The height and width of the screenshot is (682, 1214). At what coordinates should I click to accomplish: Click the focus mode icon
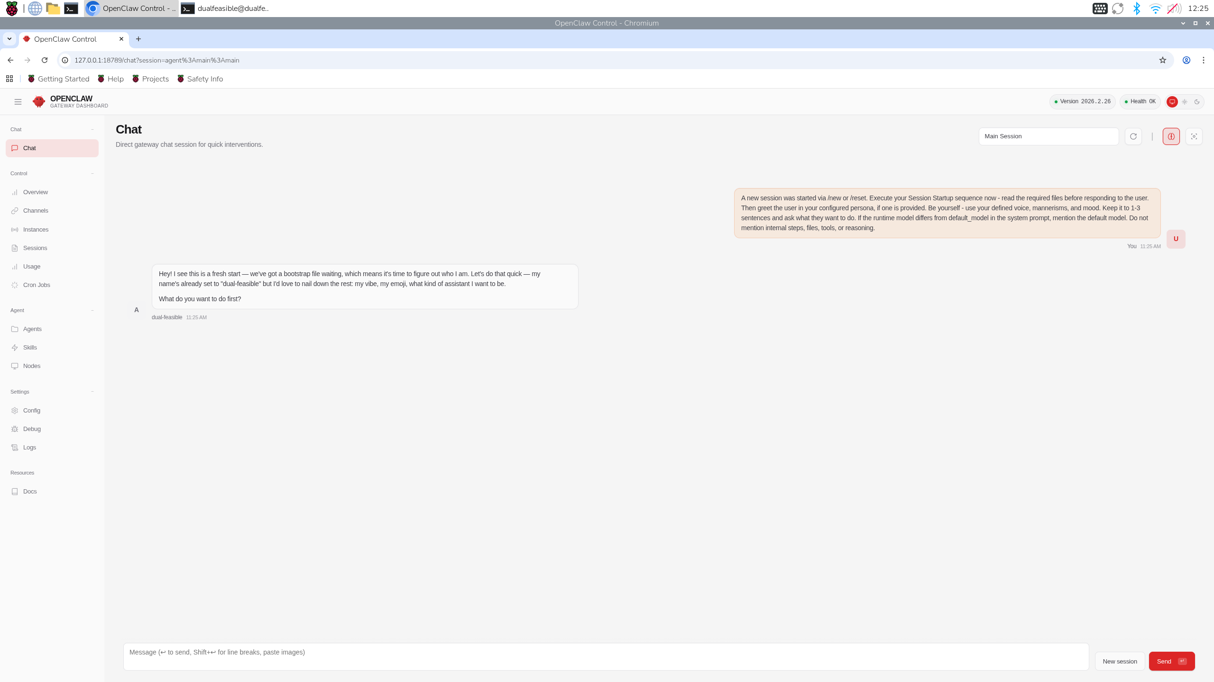click(x=1194, y=136)
